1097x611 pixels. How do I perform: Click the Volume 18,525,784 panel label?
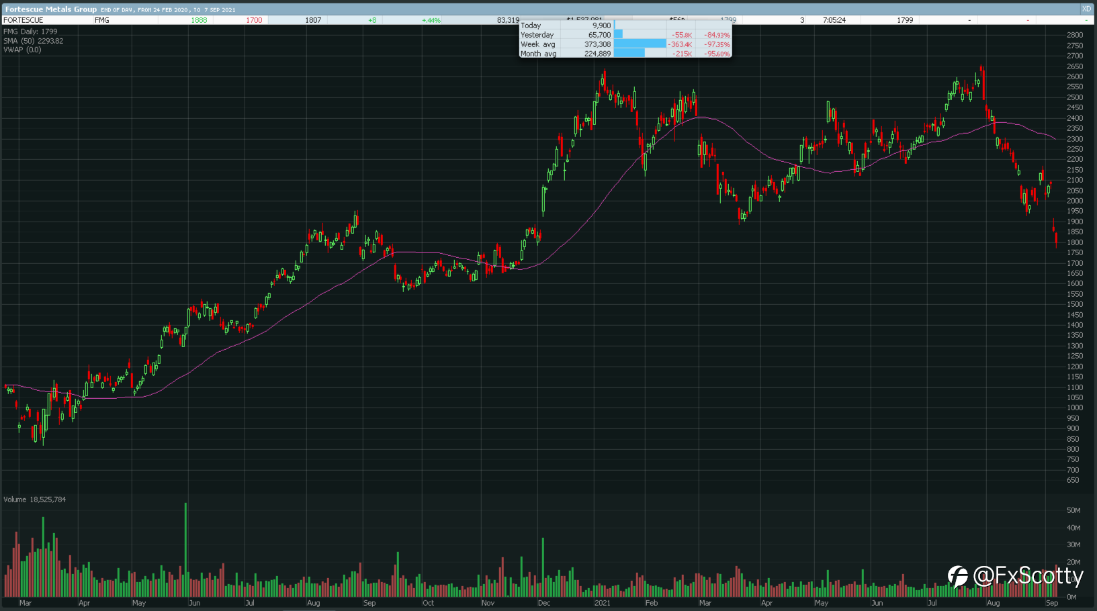click(35, 500)
